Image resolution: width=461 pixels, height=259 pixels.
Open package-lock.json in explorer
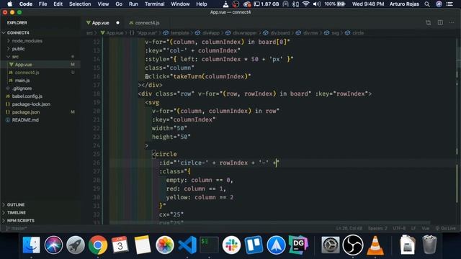(x=31, y=104)
